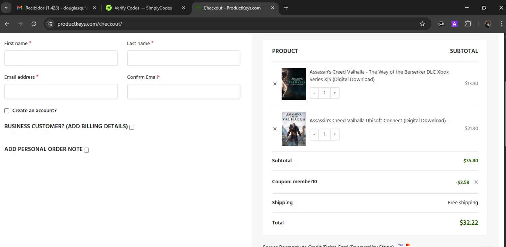Click the $35.80 subtotal value
This screenshot has width=506, height=247.
(471, 161)
